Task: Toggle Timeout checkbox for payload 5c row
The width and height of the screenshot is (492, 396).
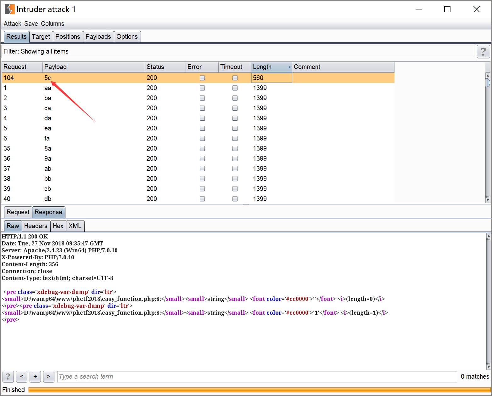Action: [x=235, y=78]
